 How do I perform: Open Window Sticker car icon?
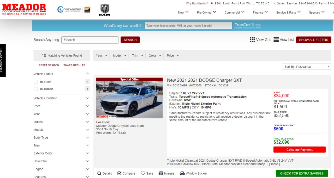coord(182,173)
